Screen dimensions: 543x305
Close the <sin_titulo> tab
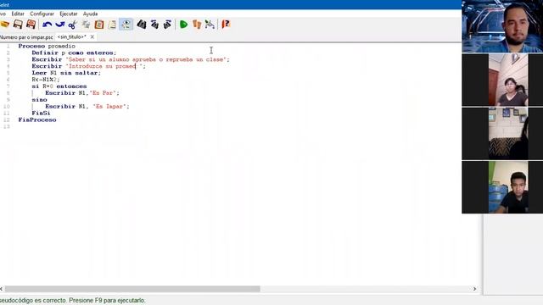pyautogui.click(x=92, y=36)
